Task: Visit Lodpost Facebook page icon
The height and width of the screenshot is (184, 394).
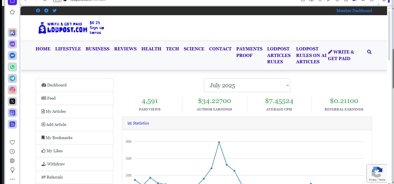Action: 38,11
